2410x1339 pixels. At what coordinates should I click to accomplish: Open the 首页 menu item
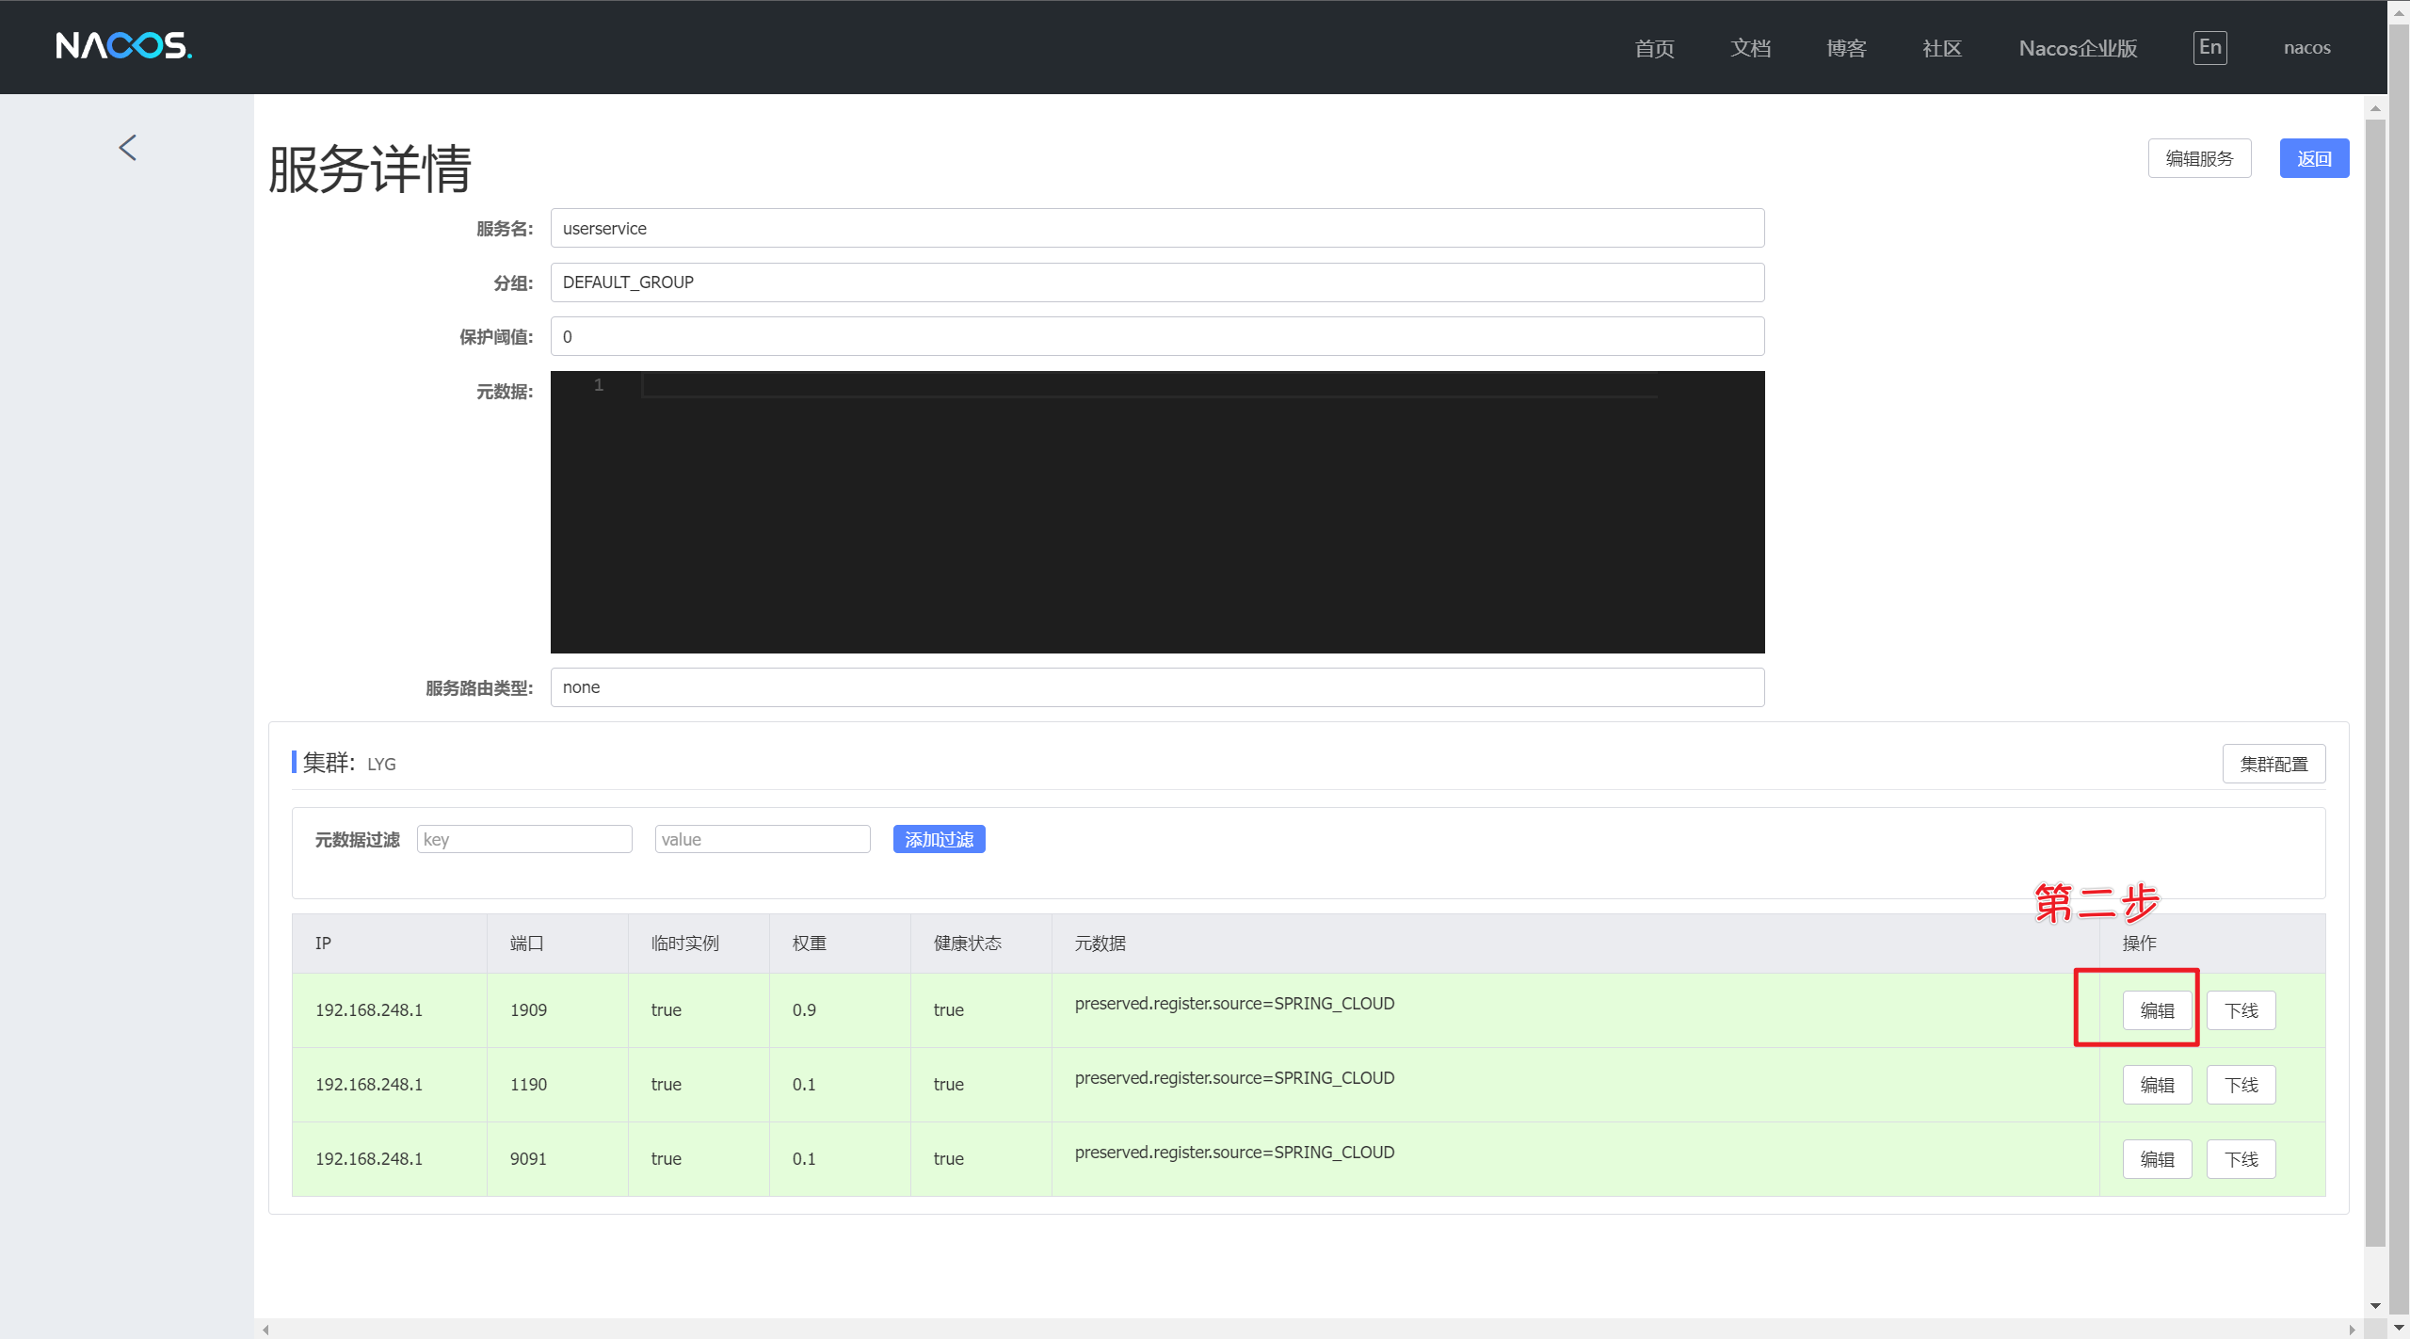click(1654, 48)
